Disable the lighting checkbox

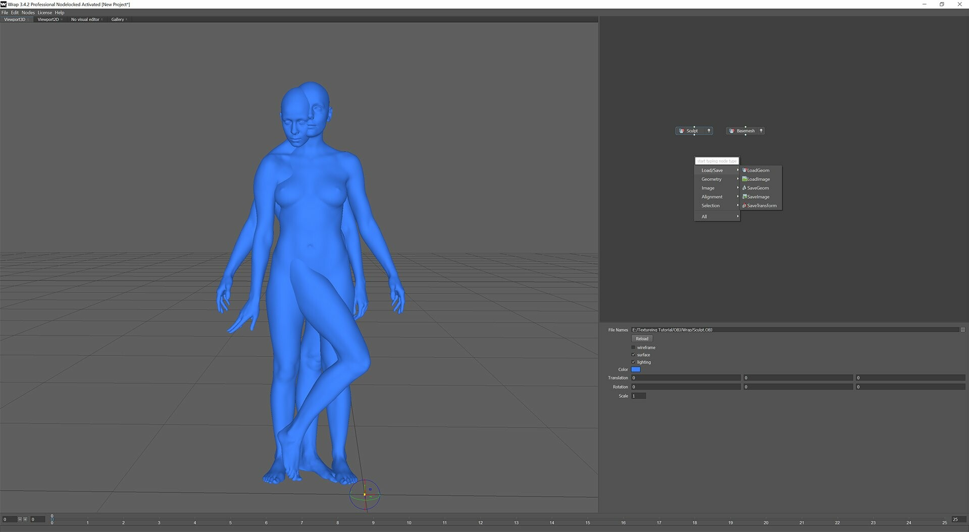tap(633, 362)
